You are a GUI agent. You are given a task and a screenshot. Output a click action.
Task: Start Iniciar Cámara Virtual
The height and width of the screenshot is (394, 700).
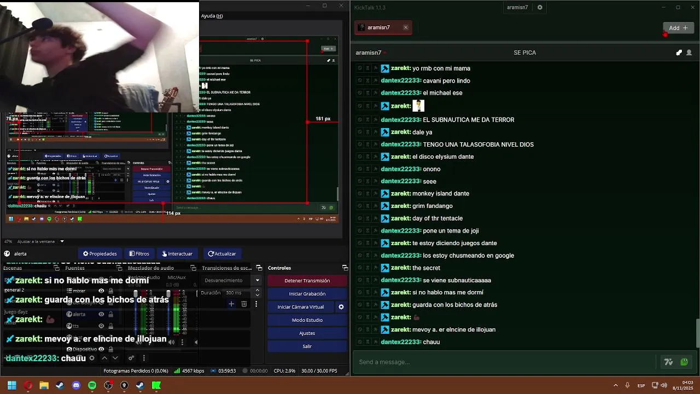pyautogui.click(x=301, y=307)
